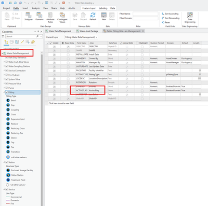The height and width of the screenshot is (206, 208).
Task: Click the Bend fitting symbol
Action: (8, 100)
